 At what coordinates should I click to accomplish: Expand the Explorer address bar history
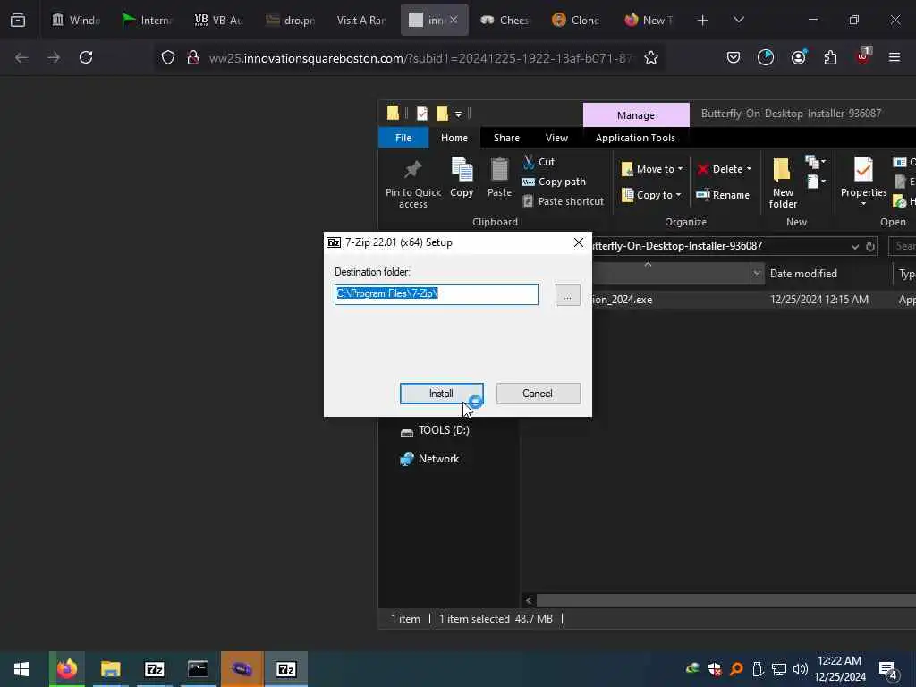(854, 247)
